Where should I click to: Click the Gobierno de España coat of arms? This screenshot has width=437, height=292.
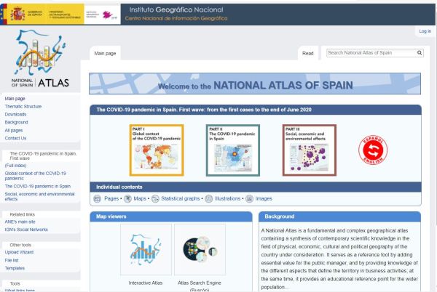[17, 14]
